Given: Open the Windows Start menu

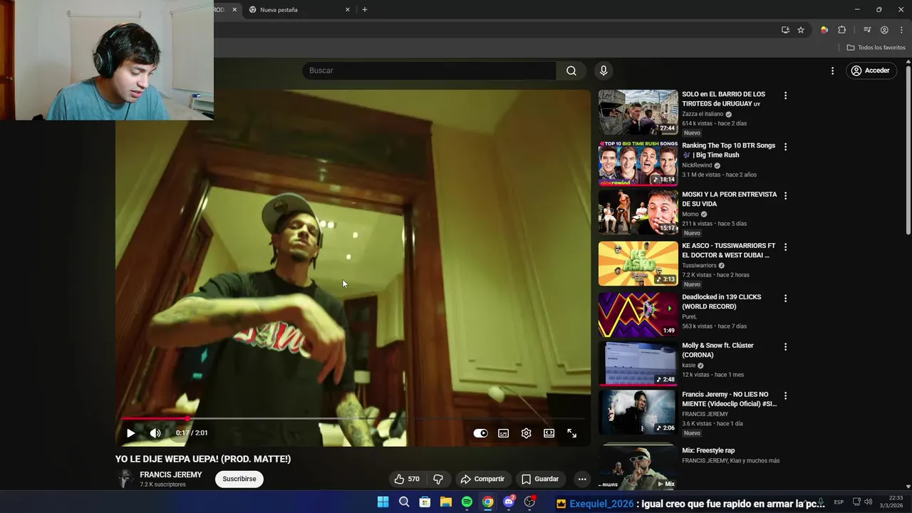Looking at the screenshot, I should (383, 502).
